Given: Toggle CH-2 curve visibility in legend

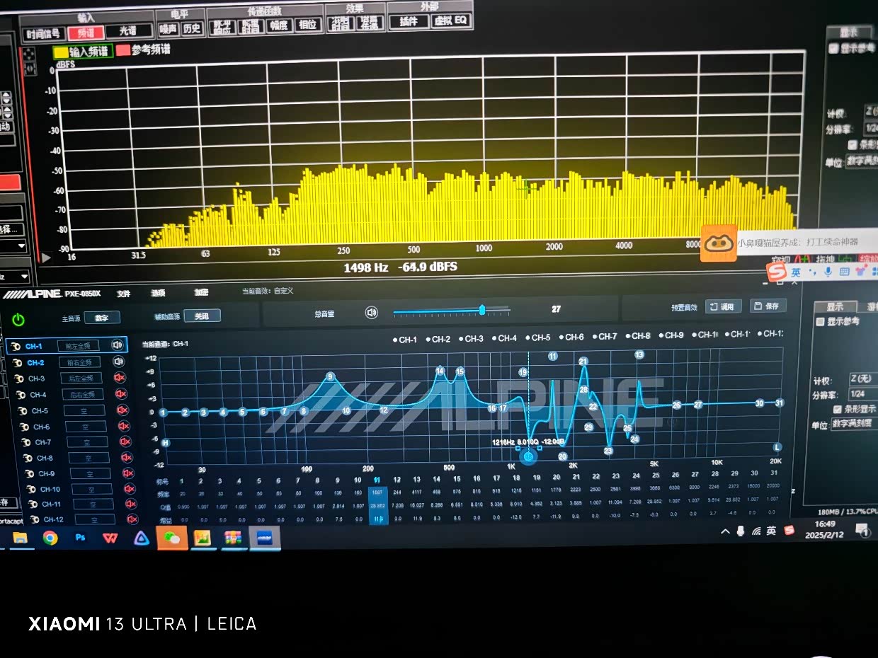Looking at the screenshot, I should coord(438,340).
